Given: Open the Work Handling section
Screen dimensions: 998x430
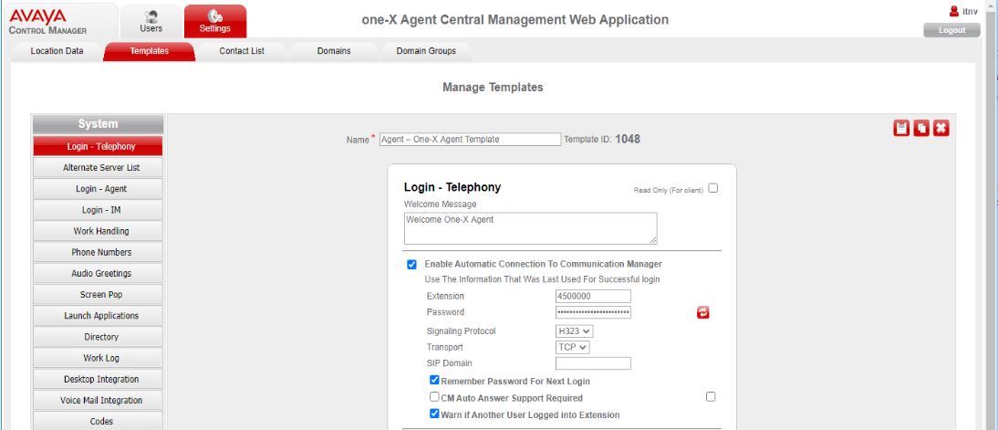Looking at the screenshot, I should 98,231.
